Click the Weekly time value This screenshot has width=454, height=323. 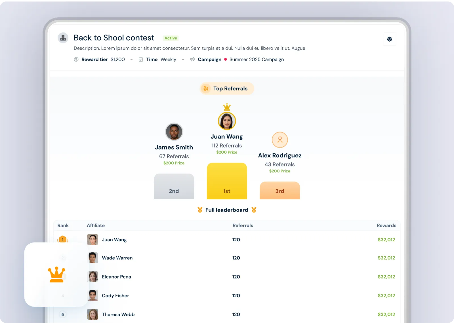click(168, 59)
